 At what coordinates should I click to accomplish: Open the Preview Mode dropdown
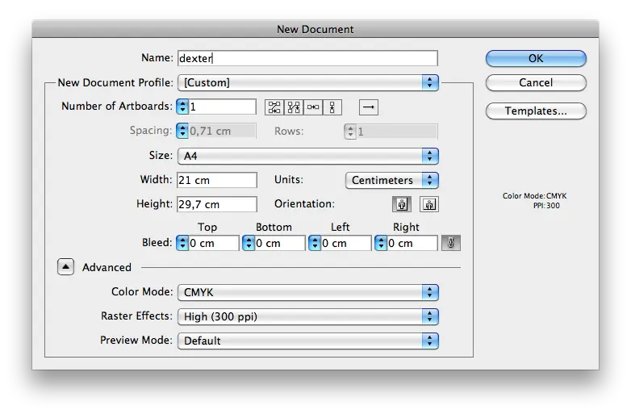(x=308, y=341)
